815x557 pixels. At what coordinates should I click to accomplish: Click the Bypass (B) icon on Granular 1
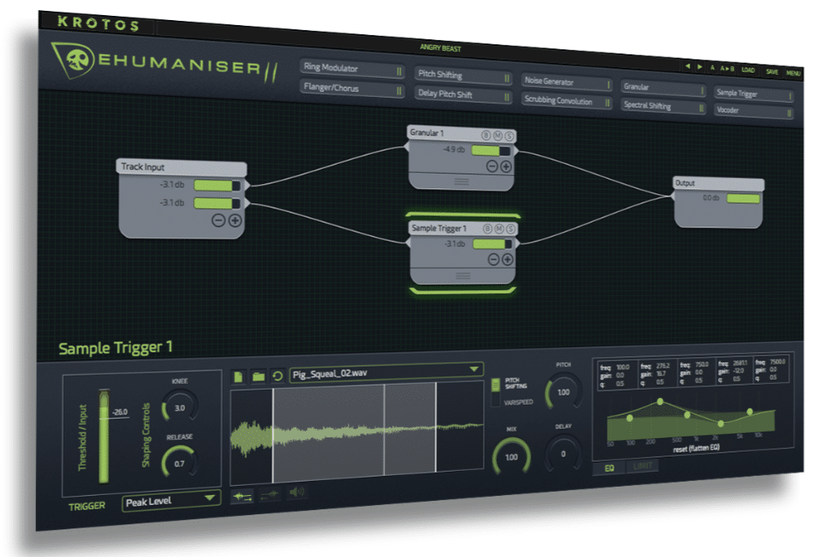click(x=486, y=135)
